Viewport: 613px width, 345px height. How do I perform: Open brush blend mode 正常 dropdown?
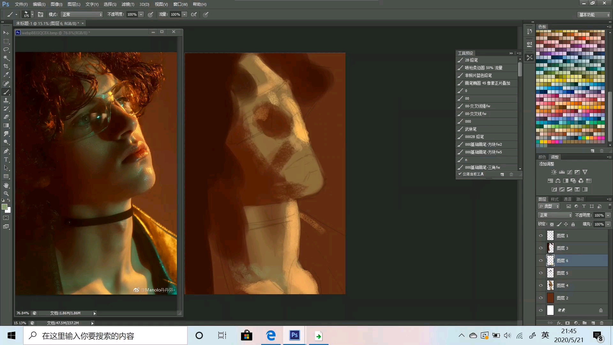click(x=82, y=14)
